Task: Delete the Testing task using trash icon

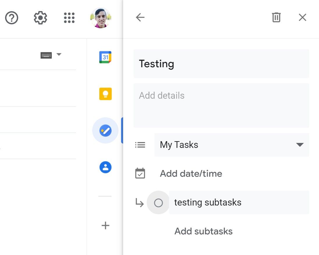Action: (x=276, y=17)
